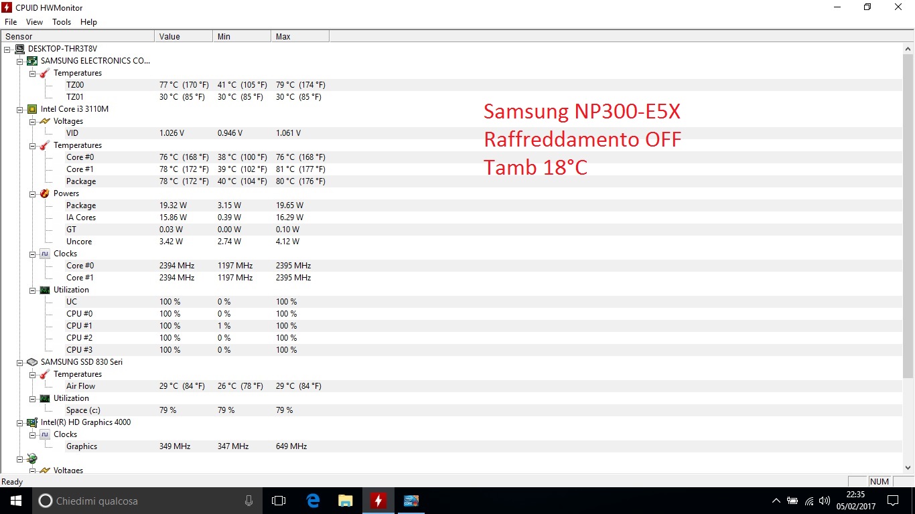Click the Task View taskbar icon
This screenshot has width=915, height=514.
tap(279, 501)
